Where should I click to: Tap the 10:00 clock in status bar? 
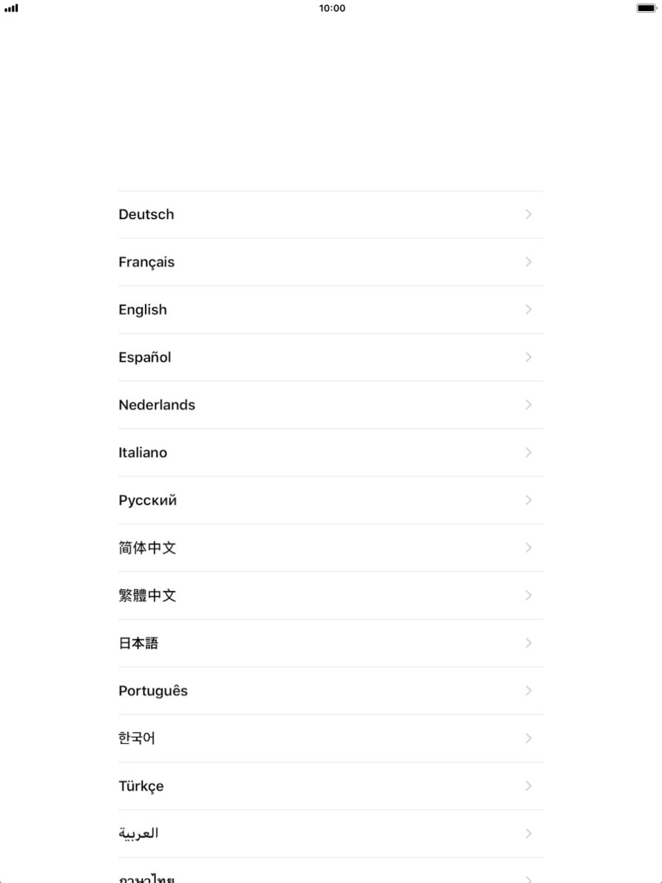pos(332,8)
